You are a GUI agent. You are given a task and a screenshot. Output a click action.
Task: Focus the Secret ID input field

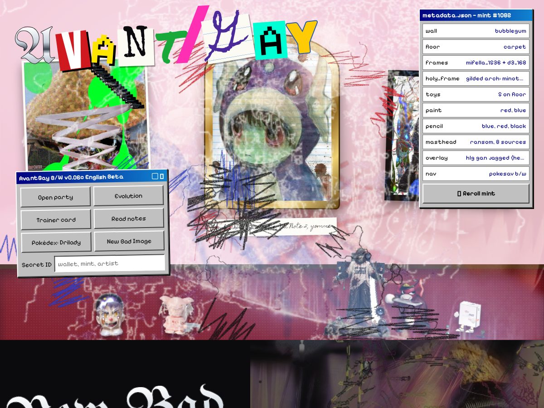[110, 263]
